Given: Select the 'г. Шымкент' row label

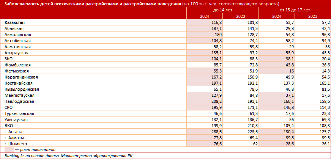Looking at the screenshot, I should (16, 143).
